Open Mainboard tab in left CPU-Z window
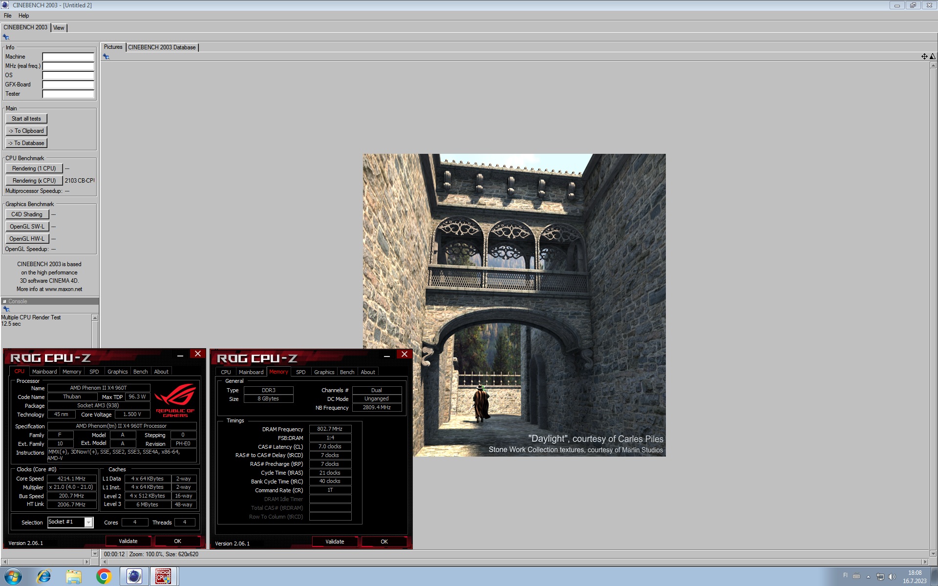 (44, 372)
